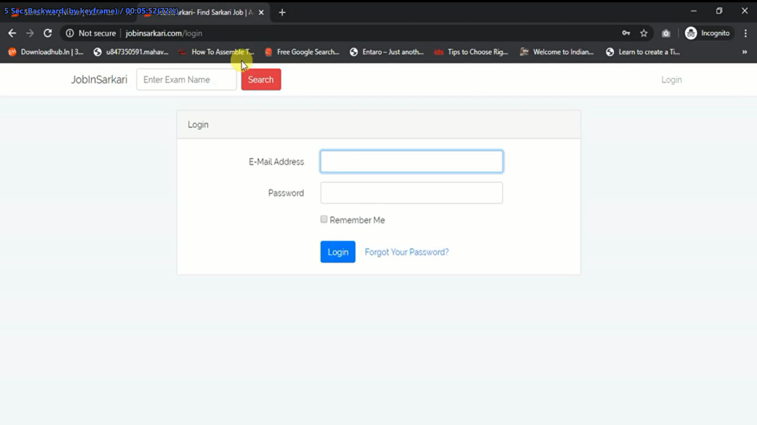Click the blue Login button
The image size is (757, 425).
(x=338, y=252)
